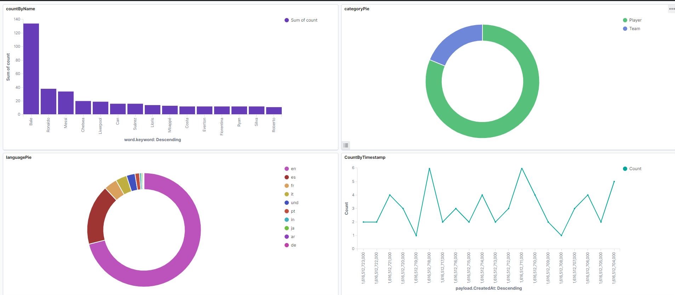
Task: Select the 'de' language legend item
Action: click(x=290, y=245)
